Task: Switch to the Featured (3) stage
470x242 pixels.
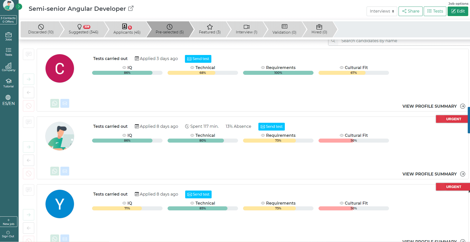Action: pyautogui.click(x=210, y=29)
